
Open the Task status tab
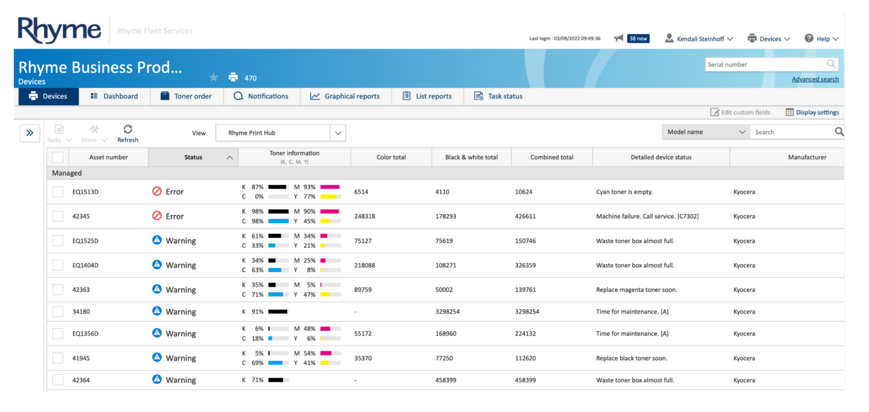[499, 96]
